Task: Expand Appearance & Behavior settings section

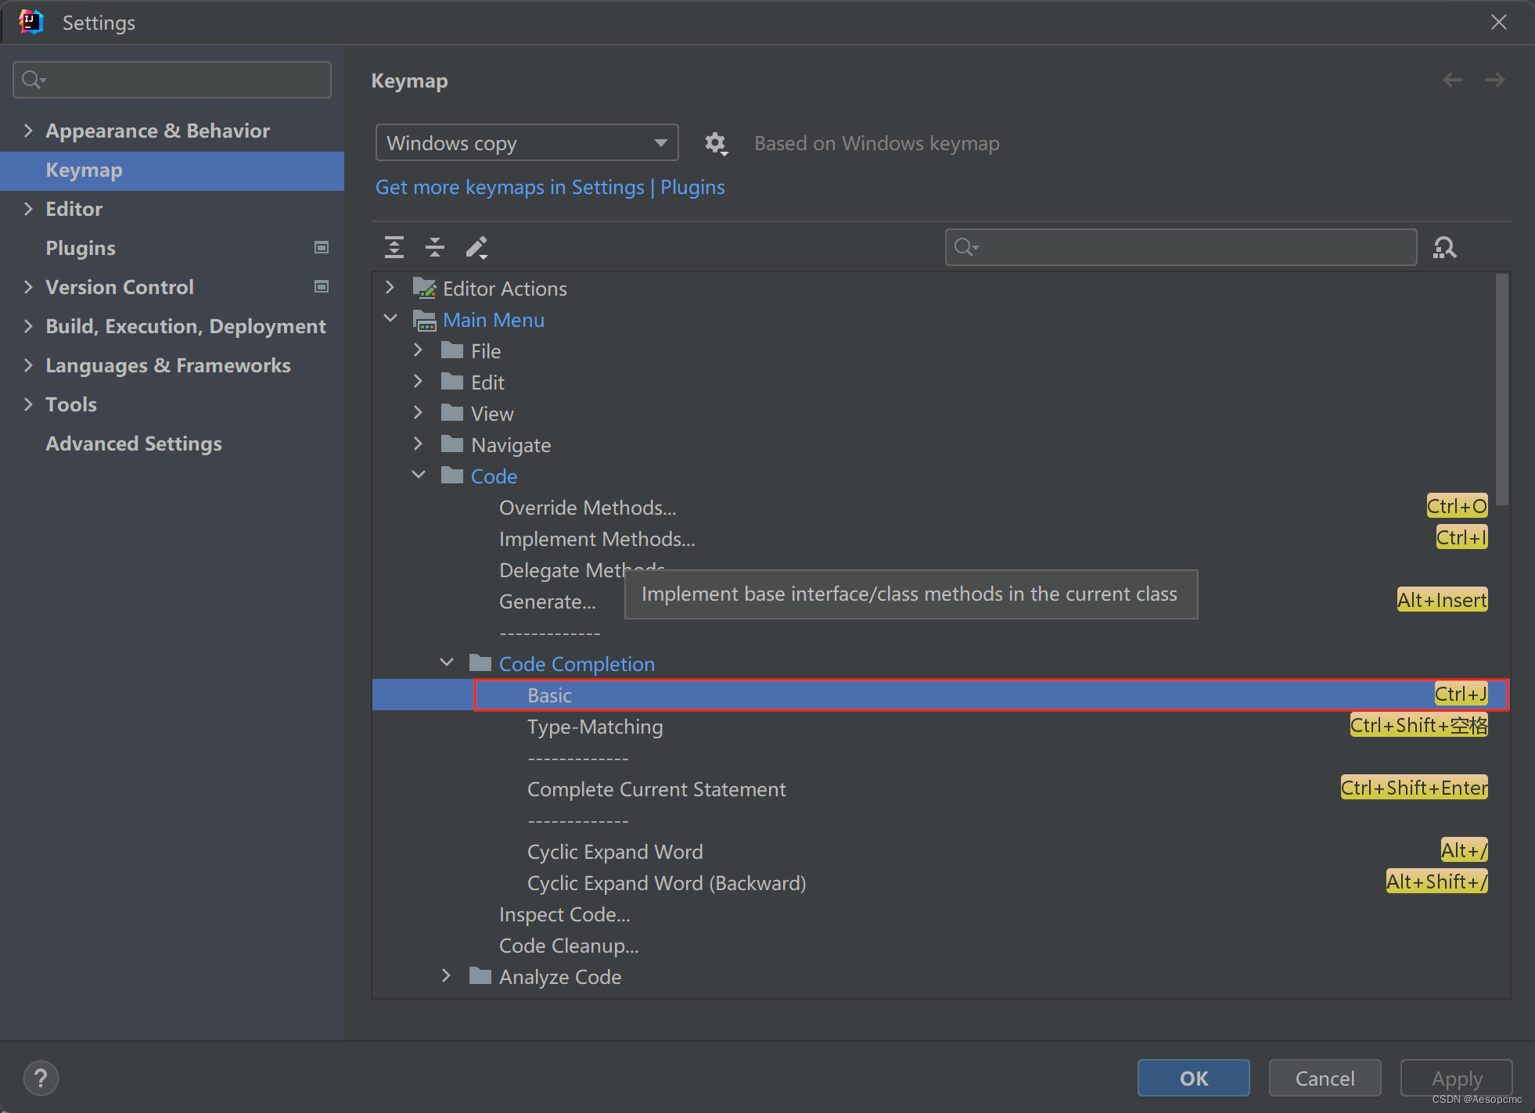Action: coord(28,131)
